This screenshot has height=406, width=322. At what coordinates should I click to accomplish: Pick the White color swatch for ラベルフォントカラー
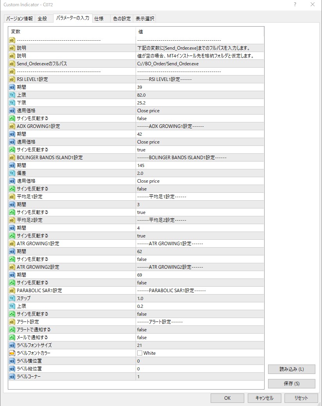point(140,353)
